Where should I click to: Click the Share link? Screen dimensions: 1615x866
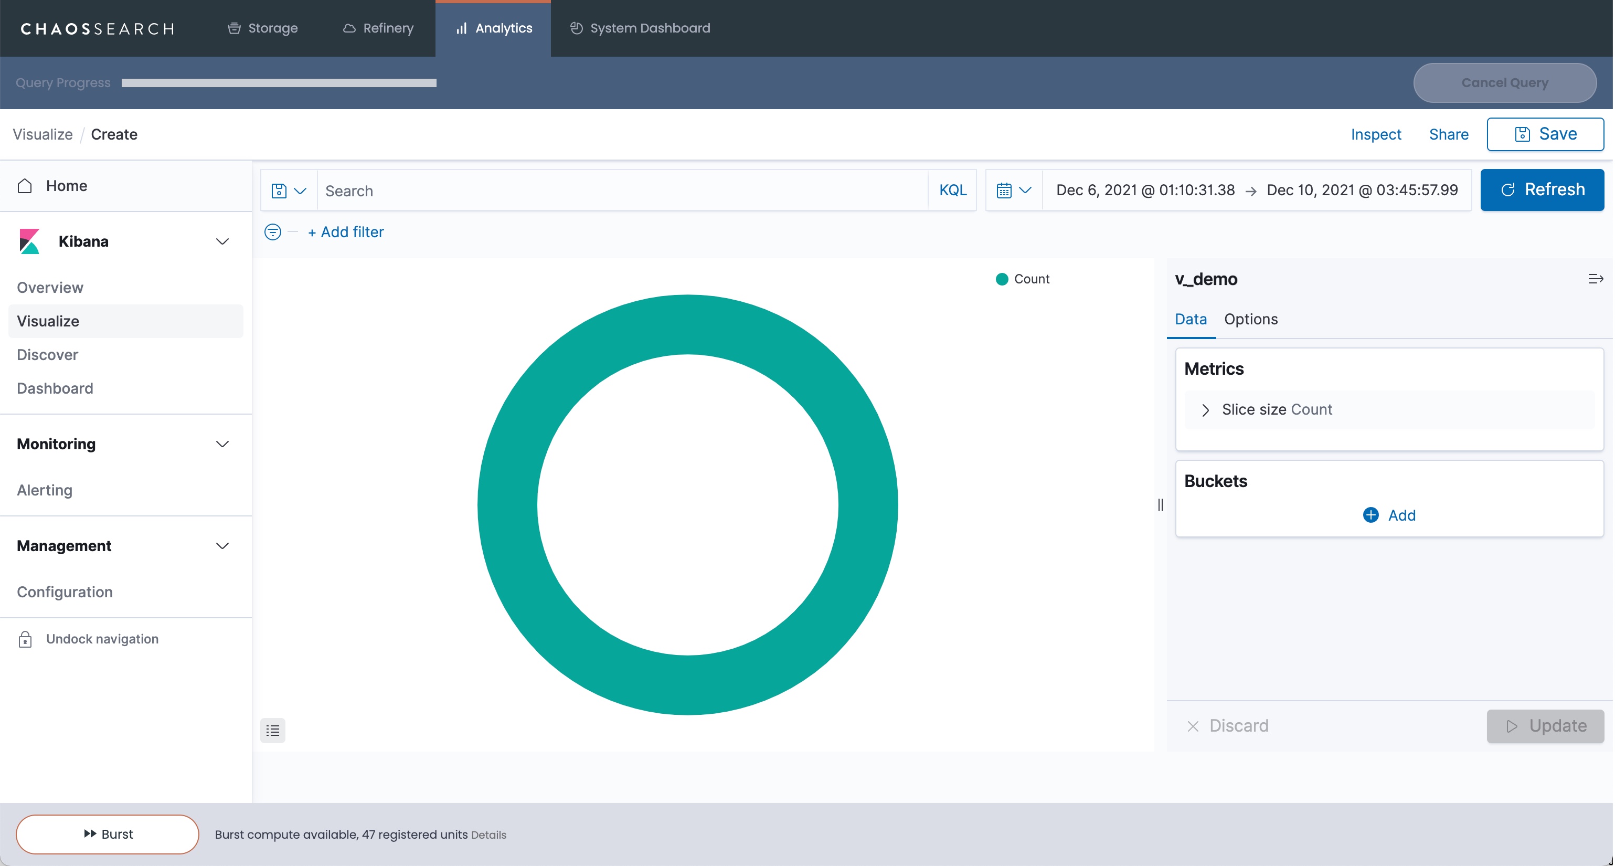click(1448, 134)
